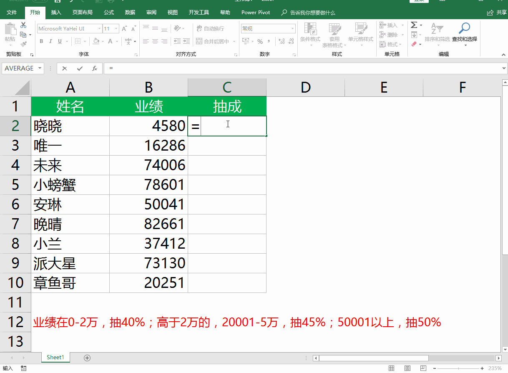Expand the formula bar chevron

click(x=504, y=68)
